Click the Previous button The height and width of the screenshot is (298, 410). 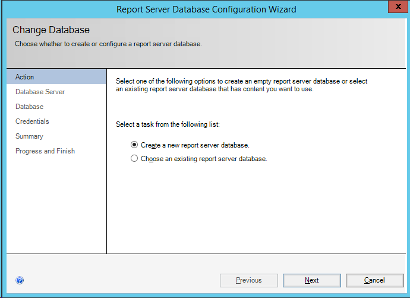[248, 280]
